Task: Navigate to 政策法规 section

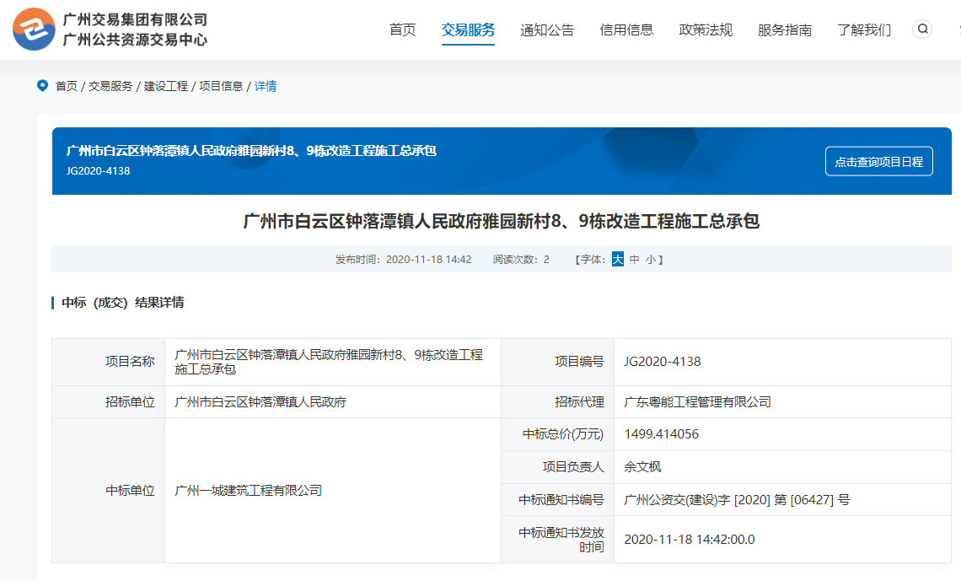Action: pos(706,30)
